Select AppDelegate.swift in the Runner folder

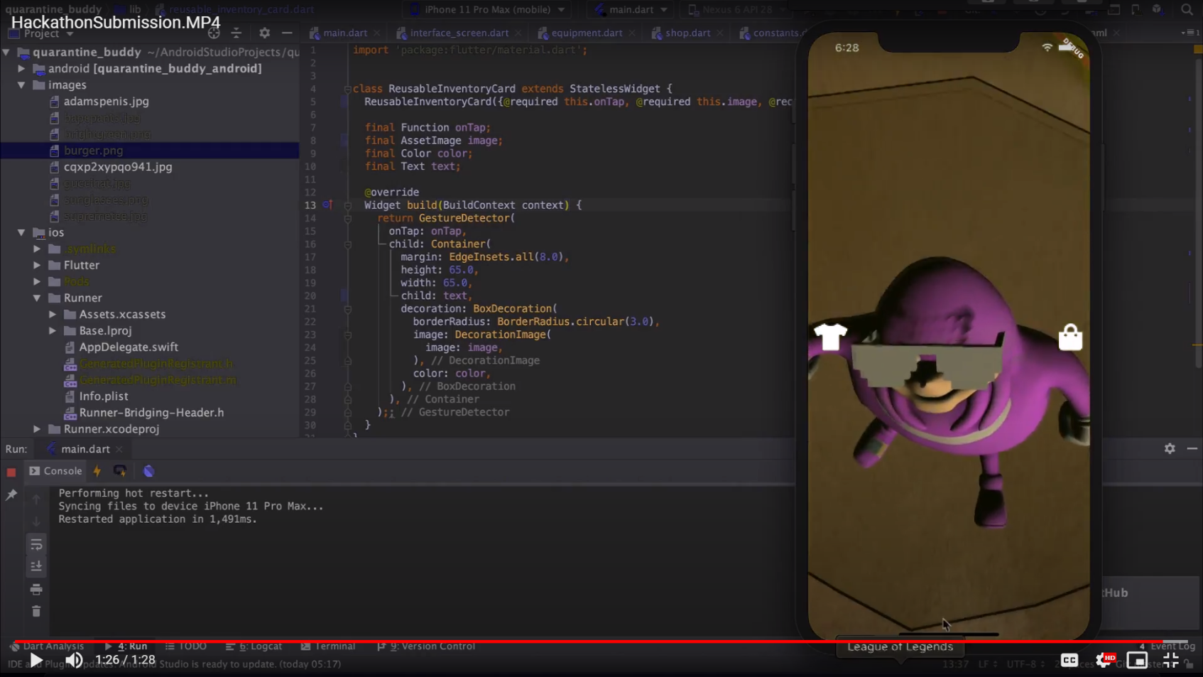pos(129,347)
